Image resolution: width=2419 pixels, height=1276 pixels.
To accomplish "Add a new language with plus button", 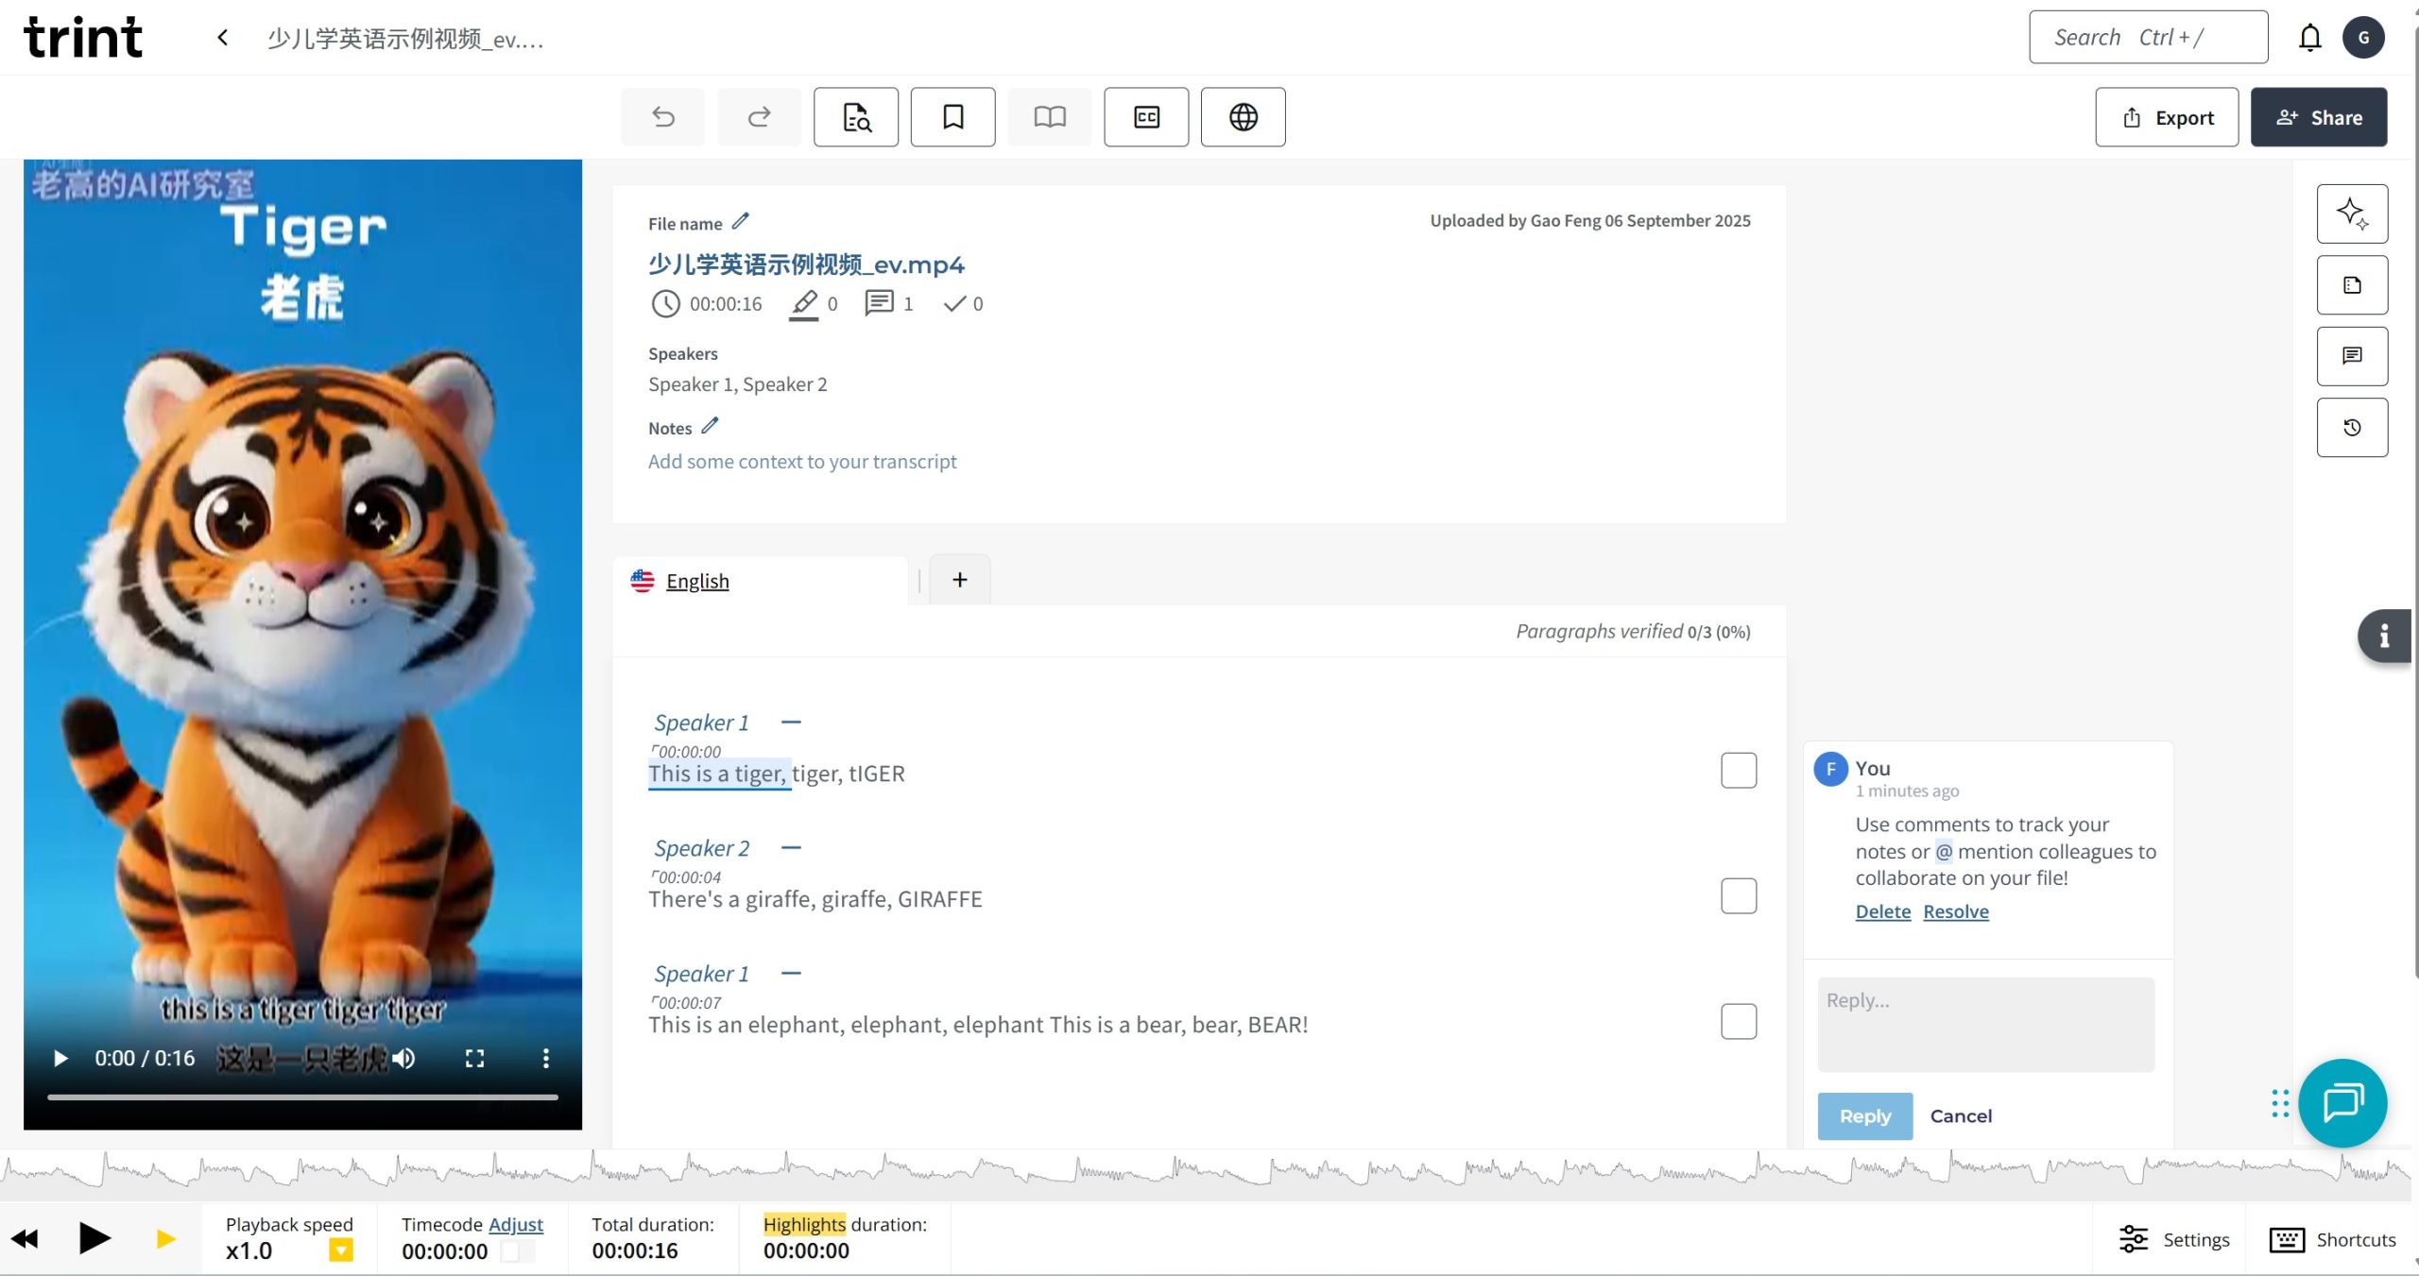I will click(959, 580).
